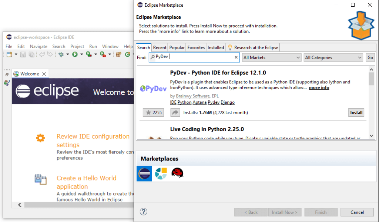Click the Save All icon in Eclipse toolbar
The width and height of the screenshot is (379, 222).
pos(31,54)
